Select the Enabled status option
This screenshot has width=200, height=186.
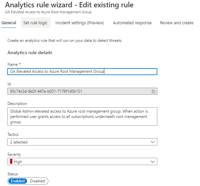(18, 181)
